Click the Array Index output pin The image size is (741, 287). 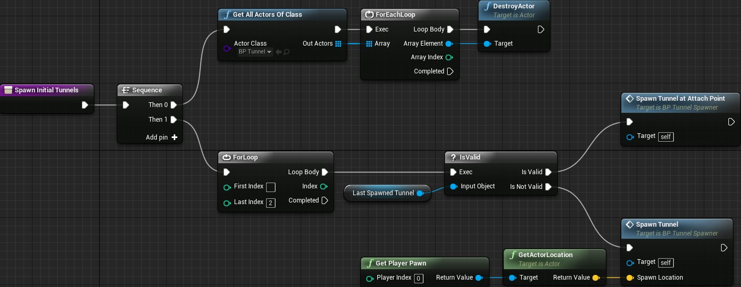[x=449, y=57]
